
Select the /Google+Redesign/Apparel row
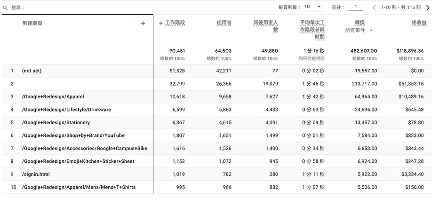coord(53,96)
